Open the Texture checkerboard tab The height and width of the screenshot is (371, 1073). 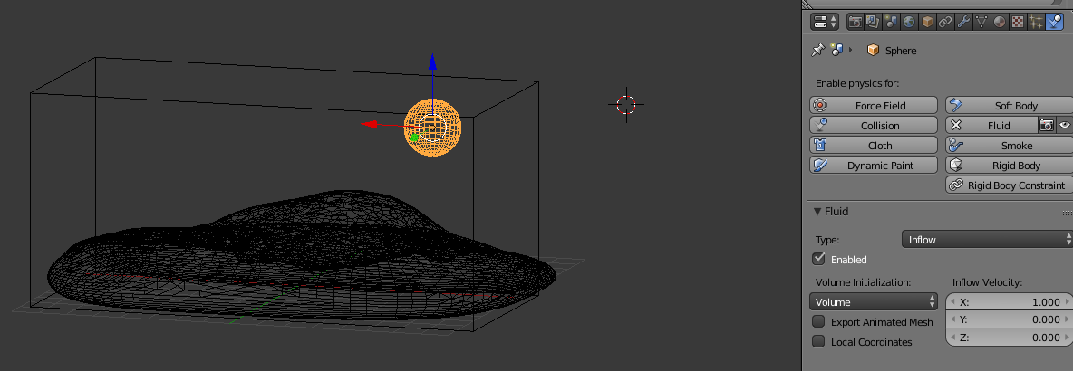coord(1018,22)
